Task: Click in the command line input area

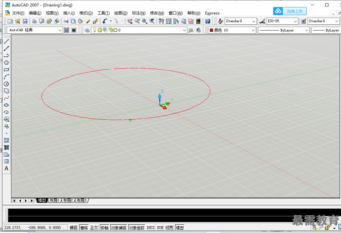Action: coord(174,219)
